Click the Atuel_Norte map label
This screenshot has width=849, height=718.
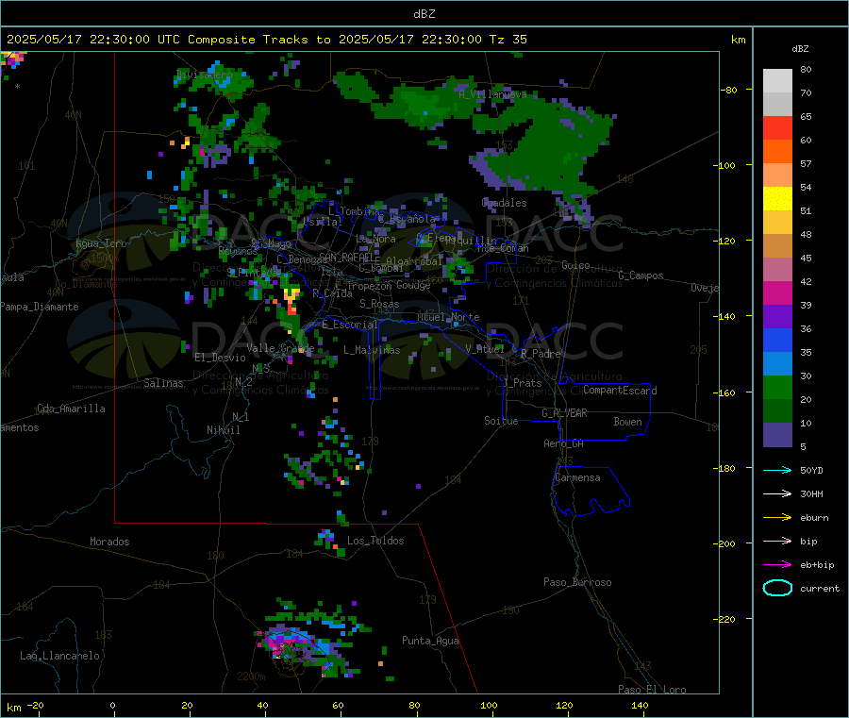pyautogui.click(x=448, y=317)
